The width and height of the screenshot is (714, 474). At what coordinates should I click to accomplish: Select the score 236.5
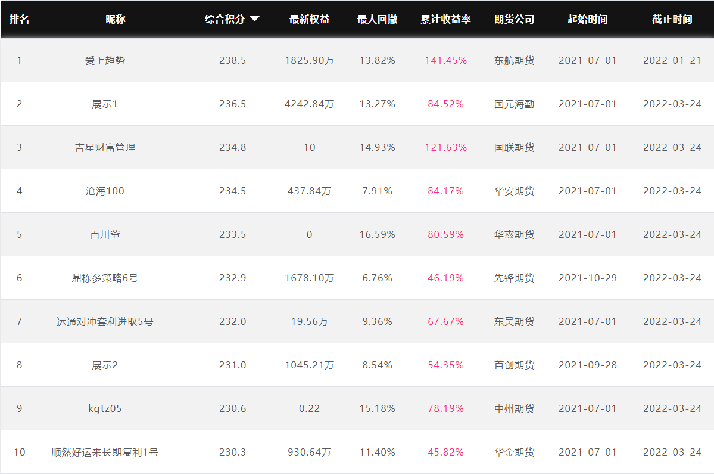tap(232, 104)
